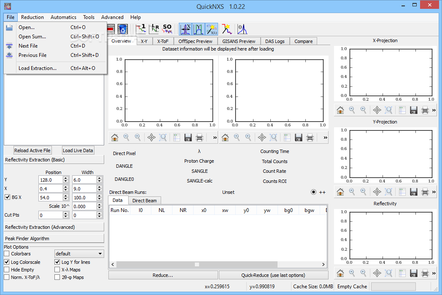Toggle the auto I(λ) normalization wand icon
The image size is (442, 295).
211,29
